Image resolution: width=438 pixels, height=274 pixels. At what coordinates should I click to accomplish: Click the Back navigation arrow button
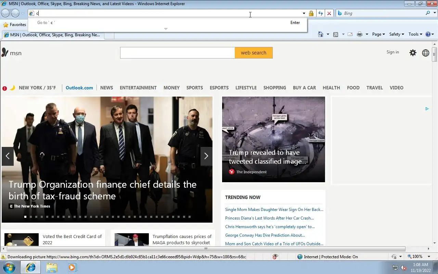pyautogui.click(x=5, y=13)
